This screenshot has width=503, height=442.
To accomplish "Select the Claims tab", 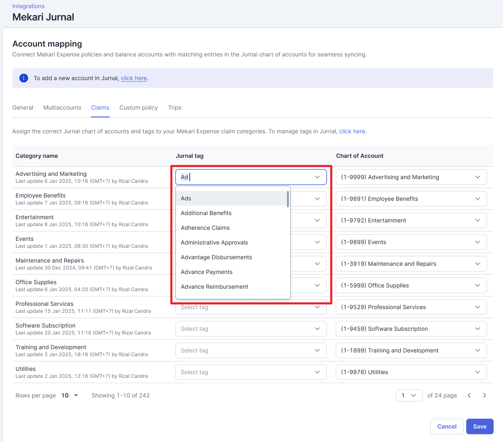I will click(100, 108).
